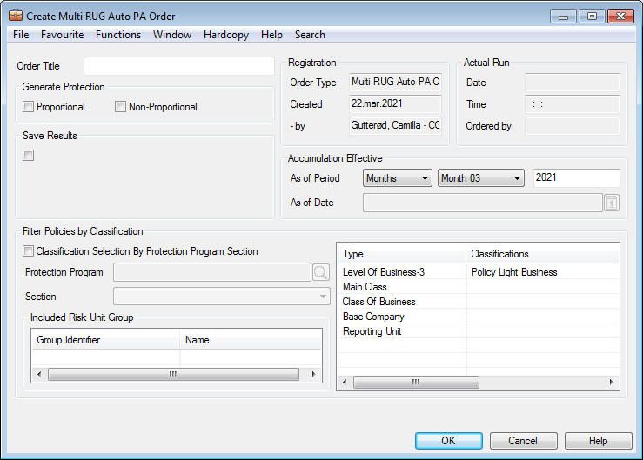Click the Classifications column header
The height and width of the screenshot is (460, 643).
point(543,254)
